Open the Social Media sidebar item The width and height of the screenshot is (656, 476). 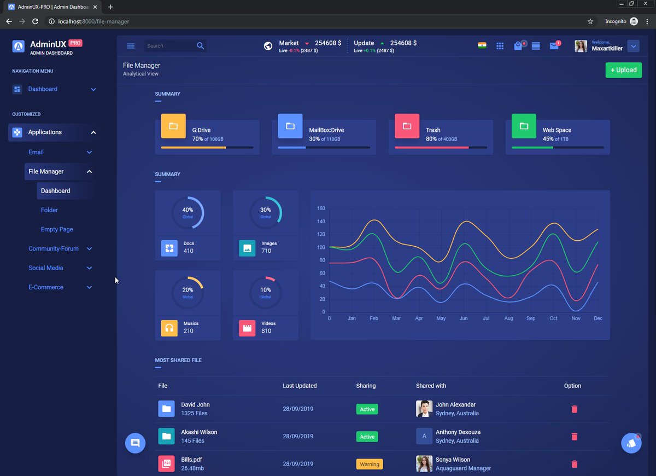(x=46, y=268)
